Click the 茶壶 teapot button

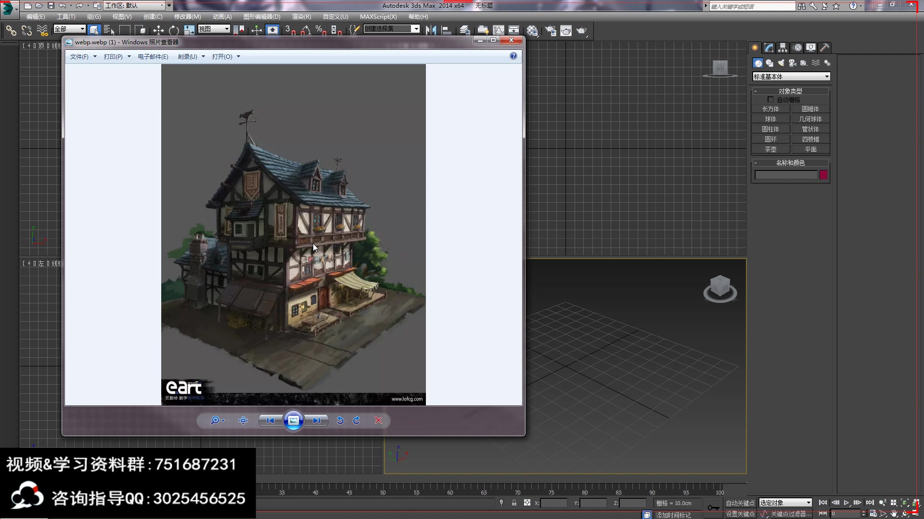pos(770,150)
